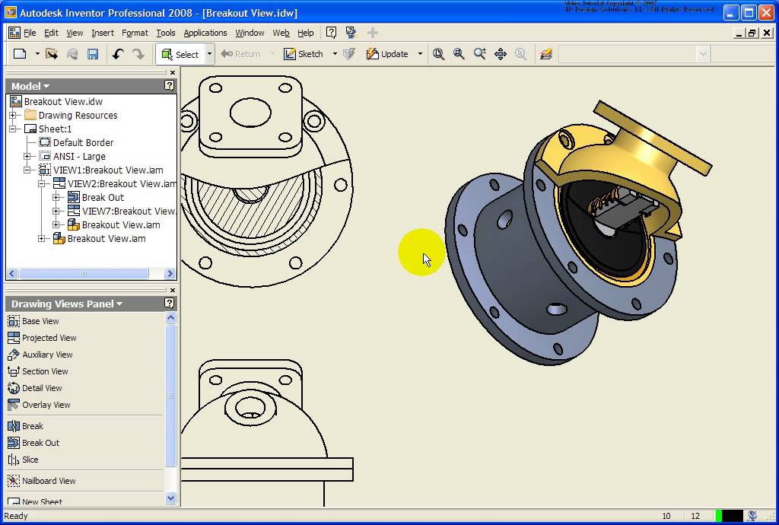Click the help assistant icon beside question mark
The image size is (779, 525).
click(x=351, y=33)
